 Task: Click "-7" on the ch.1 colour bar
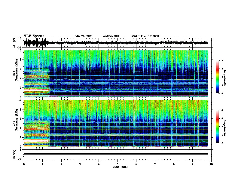tap(222, 93)
